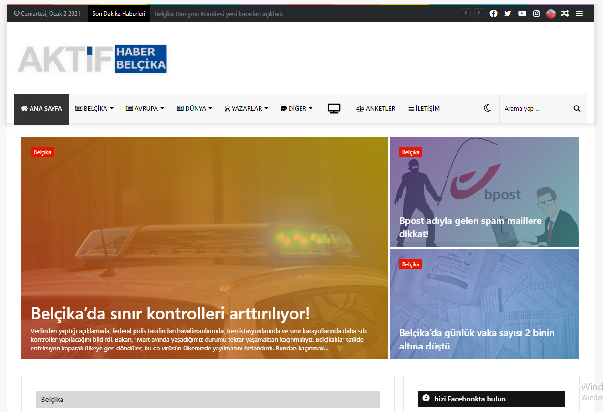
Task: Click the monitor TV icon in navigation
Action: pyautogui.click(x=334, y=108)
